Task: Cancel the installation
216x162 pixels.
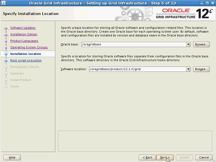Action: pos(204,157)
